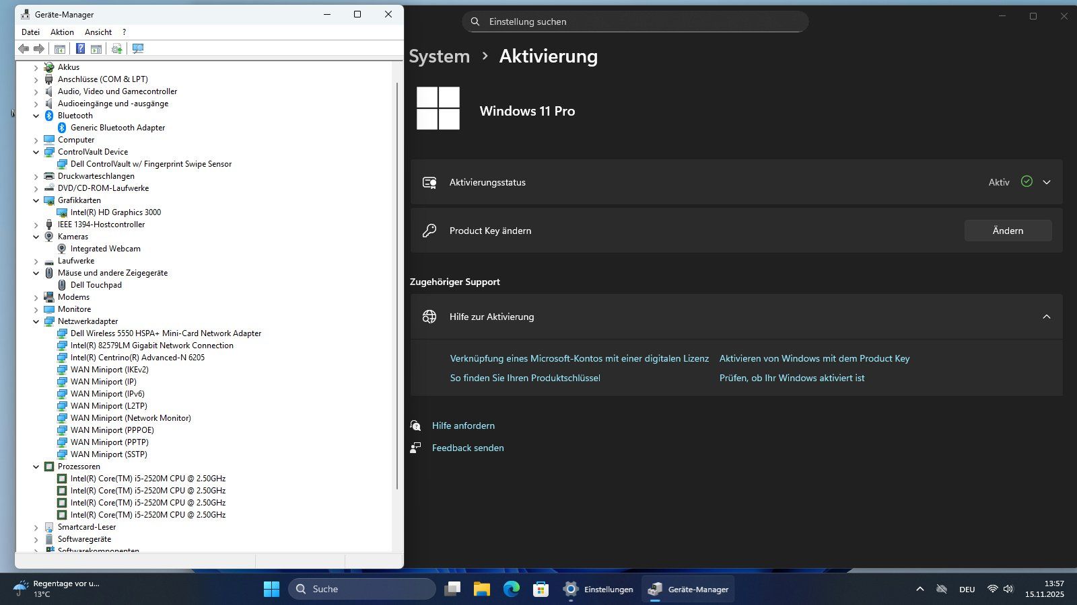Click the search magnifier icon in Settings

pos(475,22)
